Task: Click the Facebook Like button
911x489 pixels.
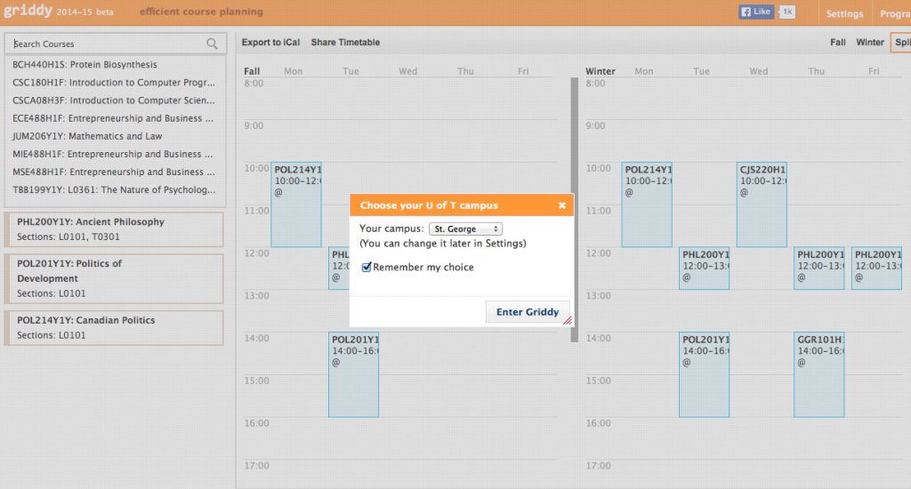Action: 756,12
